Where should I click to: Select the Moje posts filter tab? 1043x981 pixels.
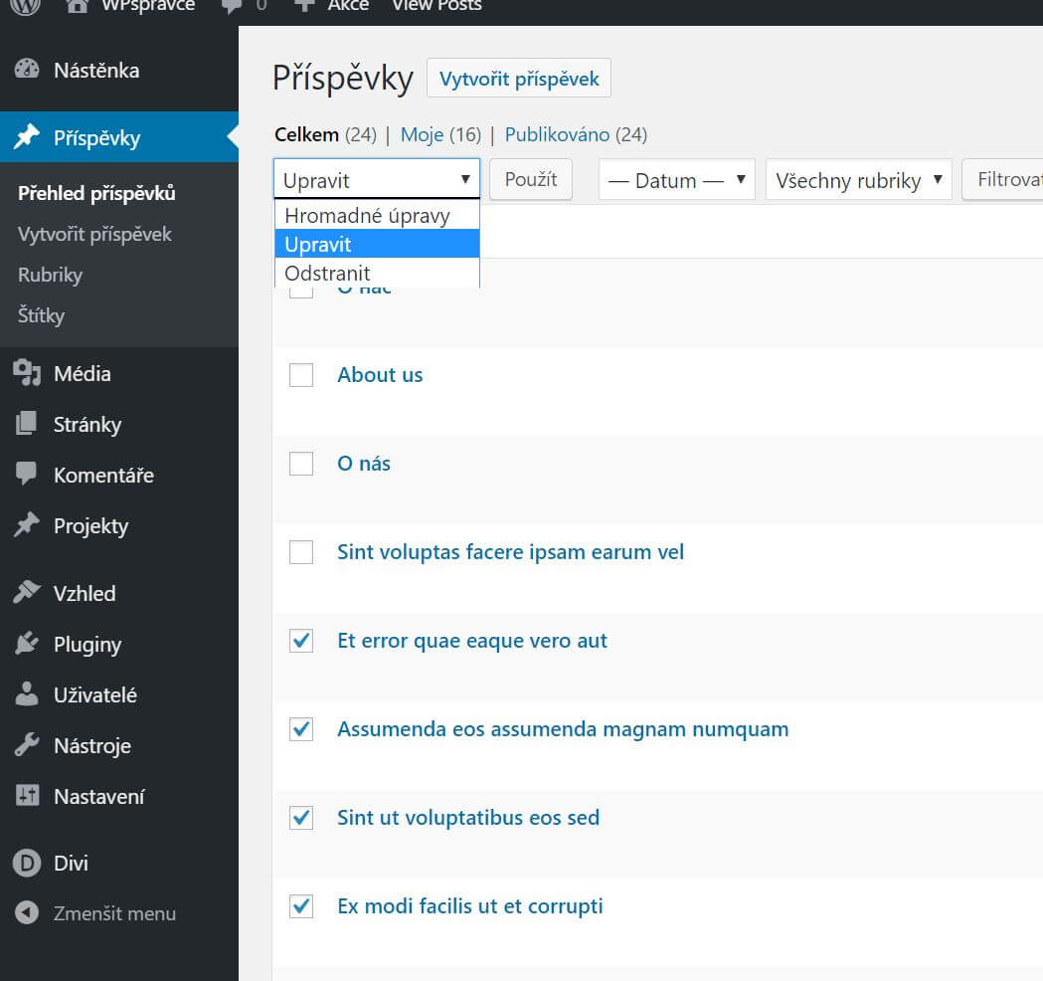(422, 134)
